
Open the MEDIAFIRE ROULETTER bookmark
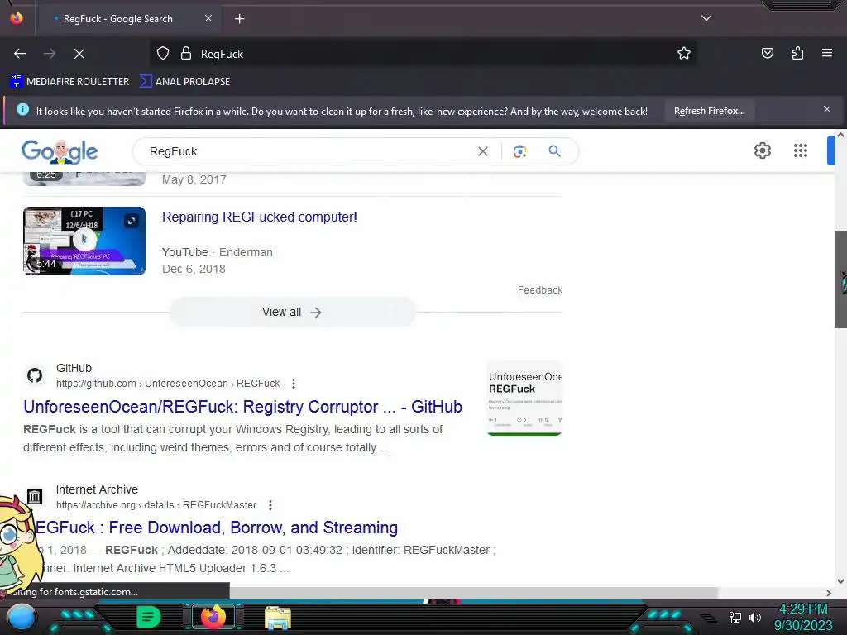coord(69,82)
